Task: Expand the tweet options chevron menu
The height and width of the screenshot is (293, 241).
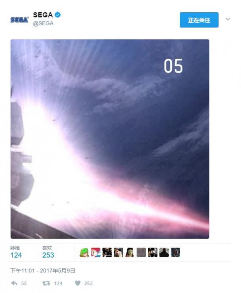Action: click(228, 19)
